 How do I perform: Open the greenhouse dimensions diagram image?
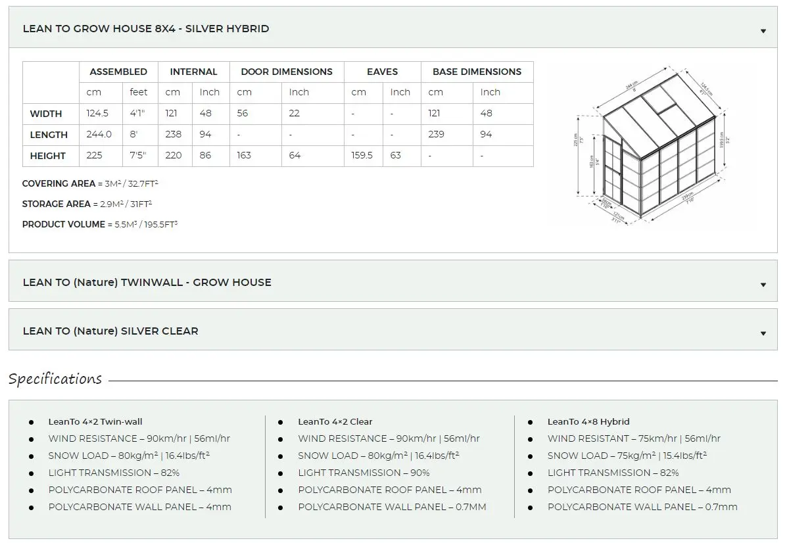[651, 145]
